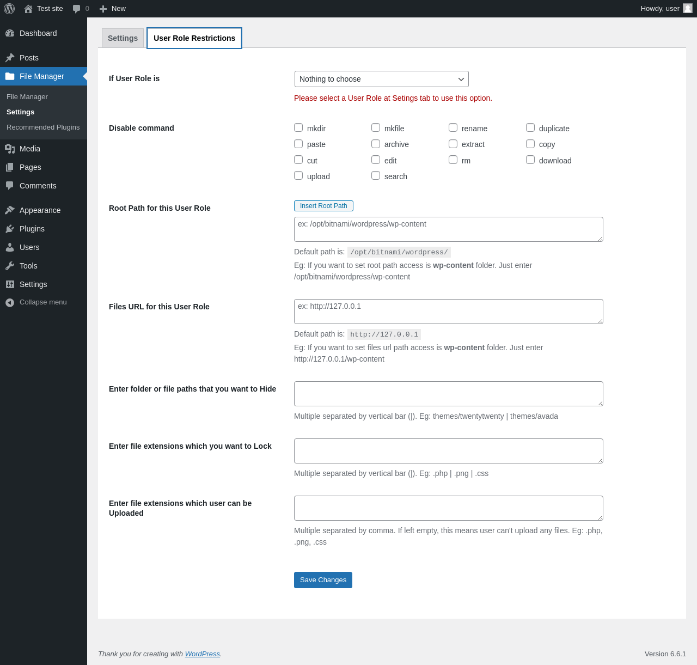Click the Posts pin icon

tap(10, 58)
